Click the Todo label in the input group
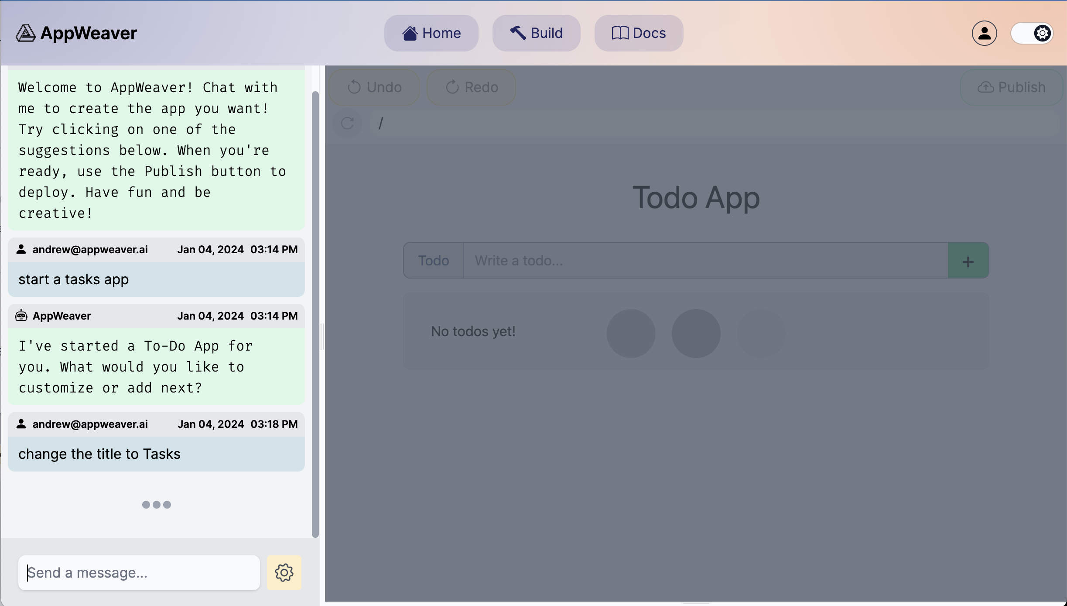Viewport: 1067px width, 606px height. pyautogui.click(x=433, y=261)
